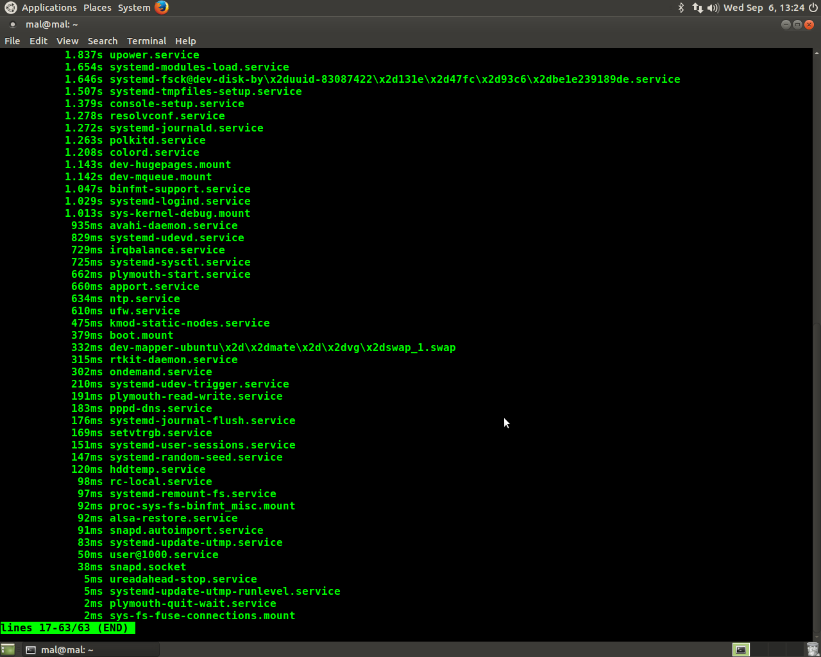Open the terminal Edit menu

pos(38,40)
